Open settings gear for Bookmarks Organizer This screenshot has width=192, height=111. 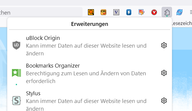point(164,73)
